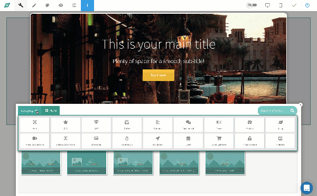Choose the Team category with ID-card icon
The width and height of the screenshot is (317, 196).
coord(219,124)
